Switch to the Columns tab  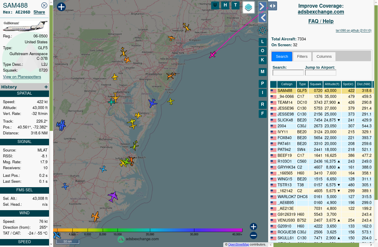coord(324,56)
